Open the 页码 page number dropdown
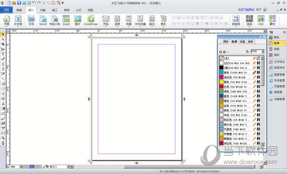 [x=106, y=26]
